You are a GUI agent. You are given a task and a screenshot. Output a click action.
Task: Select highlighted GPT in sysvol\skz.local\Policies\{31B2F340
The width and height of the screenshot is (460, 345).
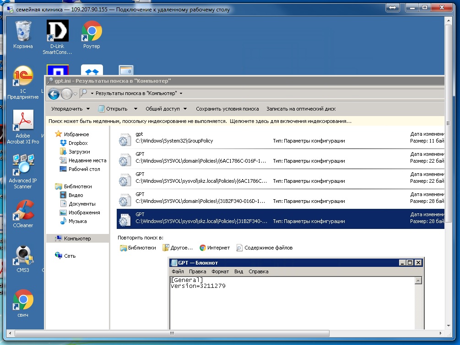pyautogui.click(x=281, y=219)
